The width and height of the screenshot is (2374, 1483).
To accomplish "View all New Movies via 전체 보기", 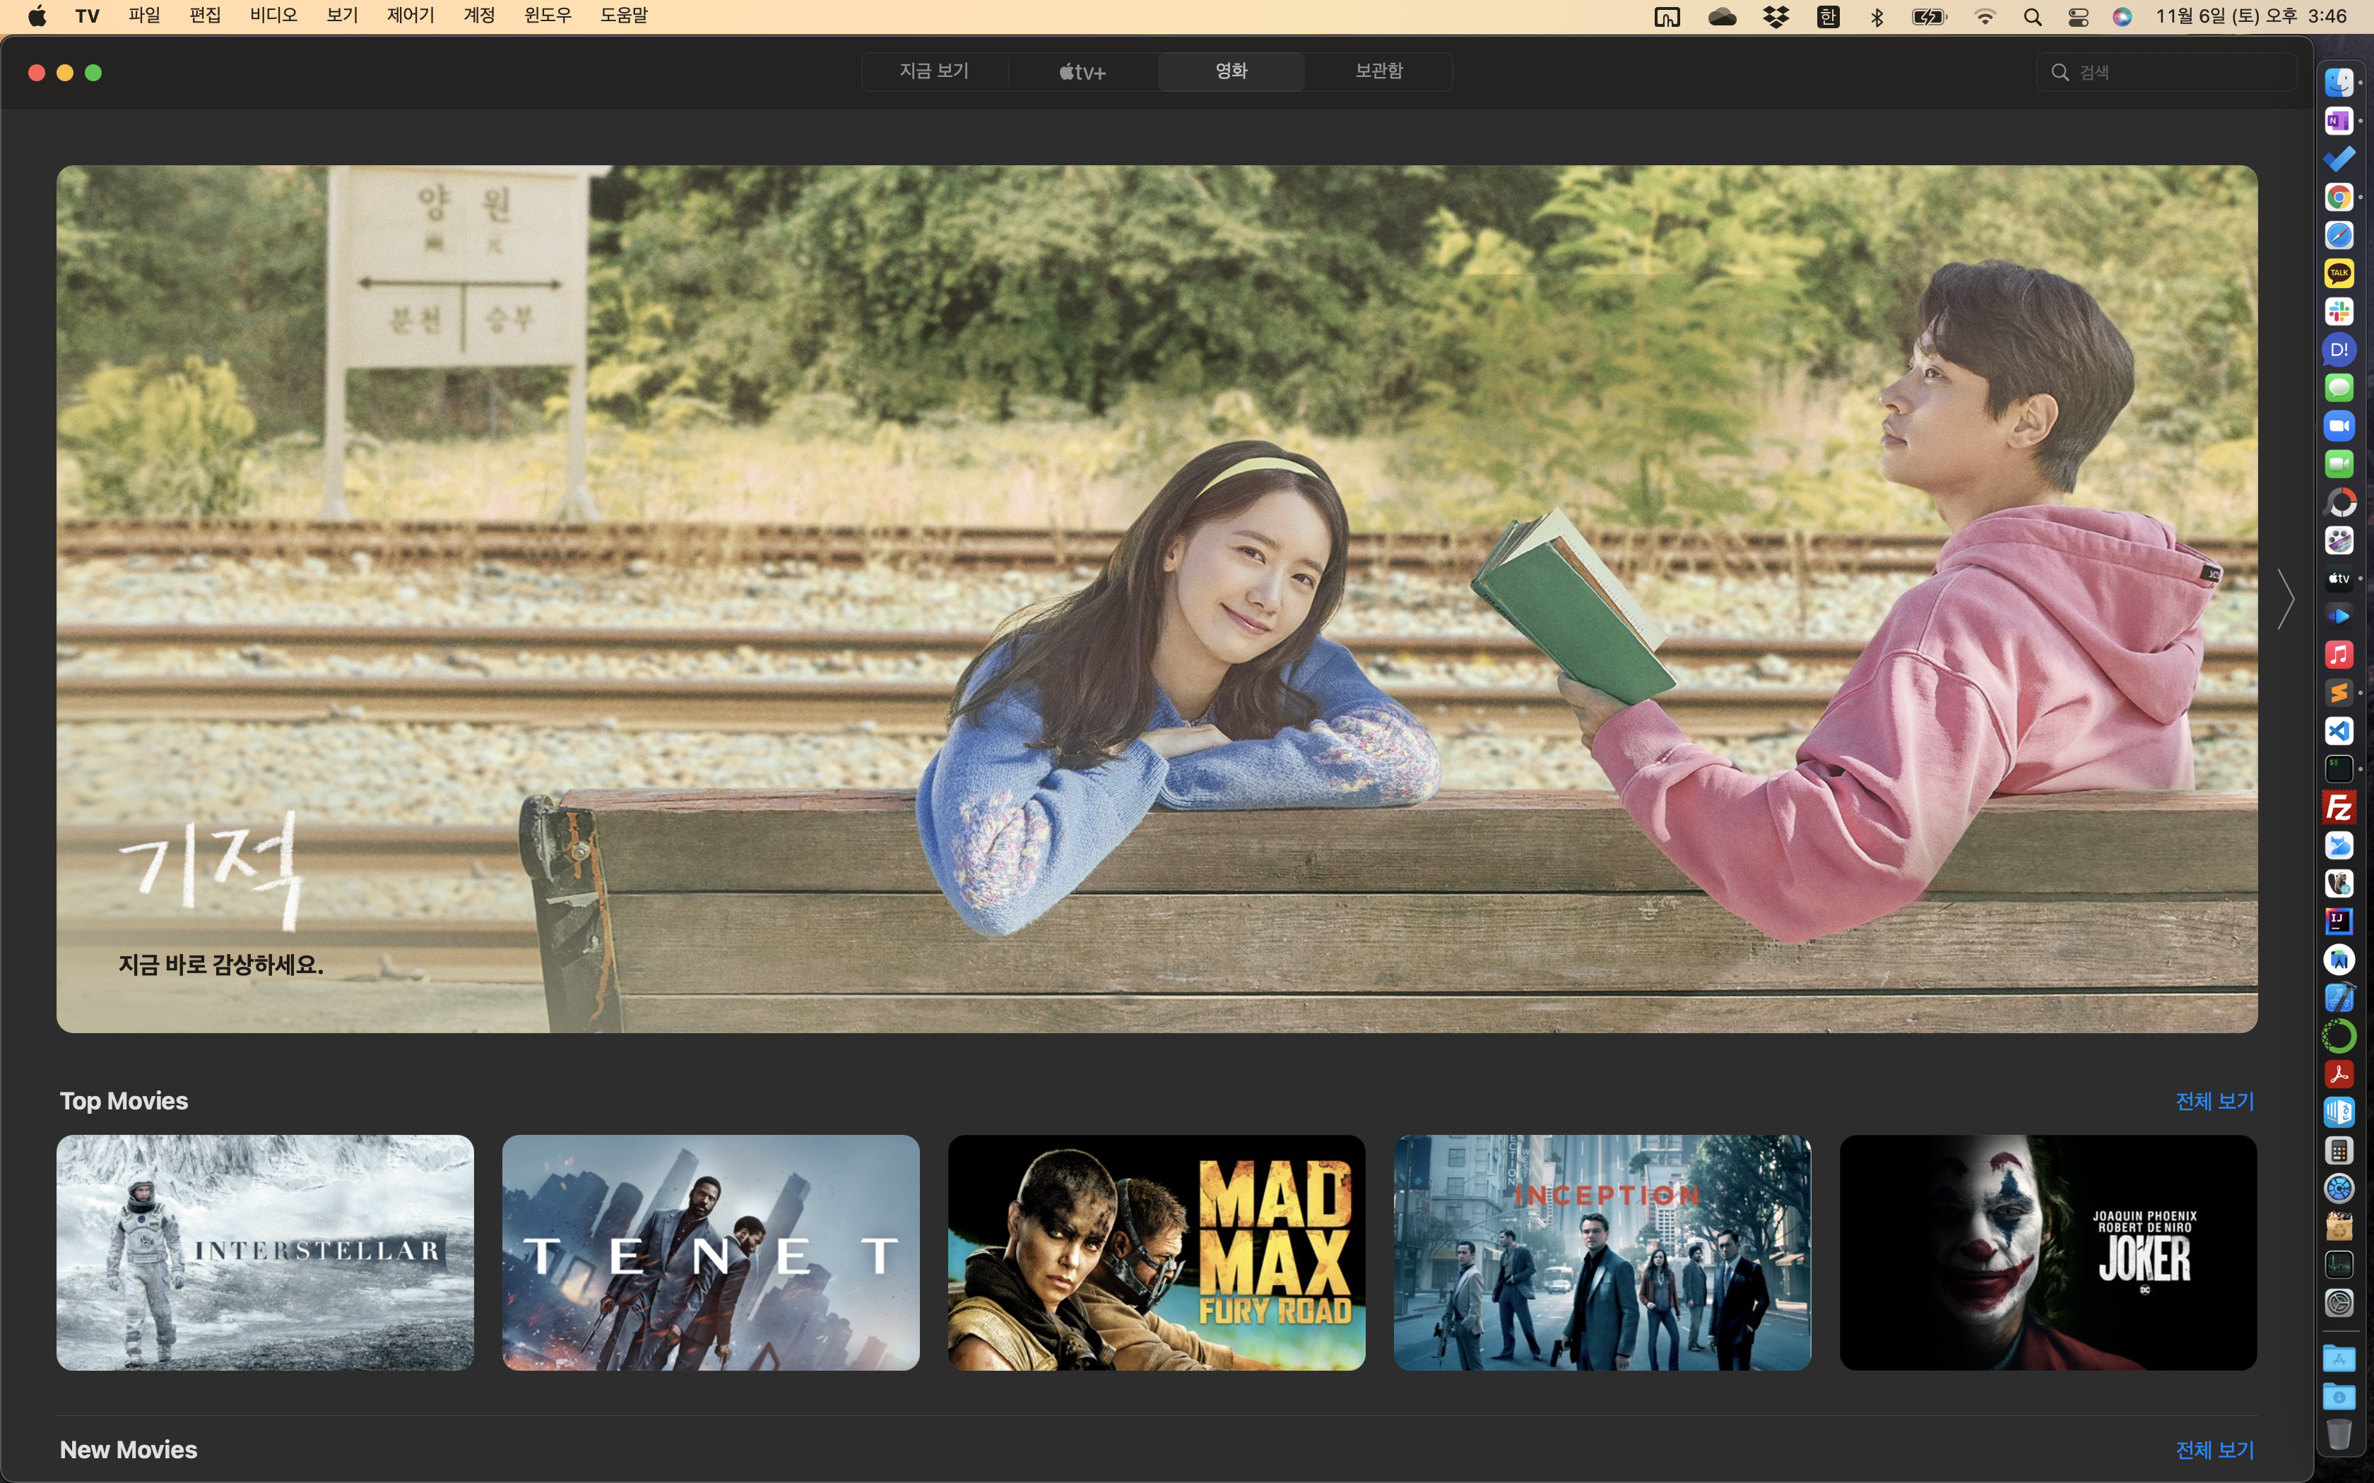I will [2214, 1450].
